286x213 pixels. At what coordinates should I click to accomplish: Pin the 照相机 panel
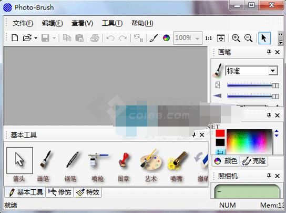(x=269, y=176)
